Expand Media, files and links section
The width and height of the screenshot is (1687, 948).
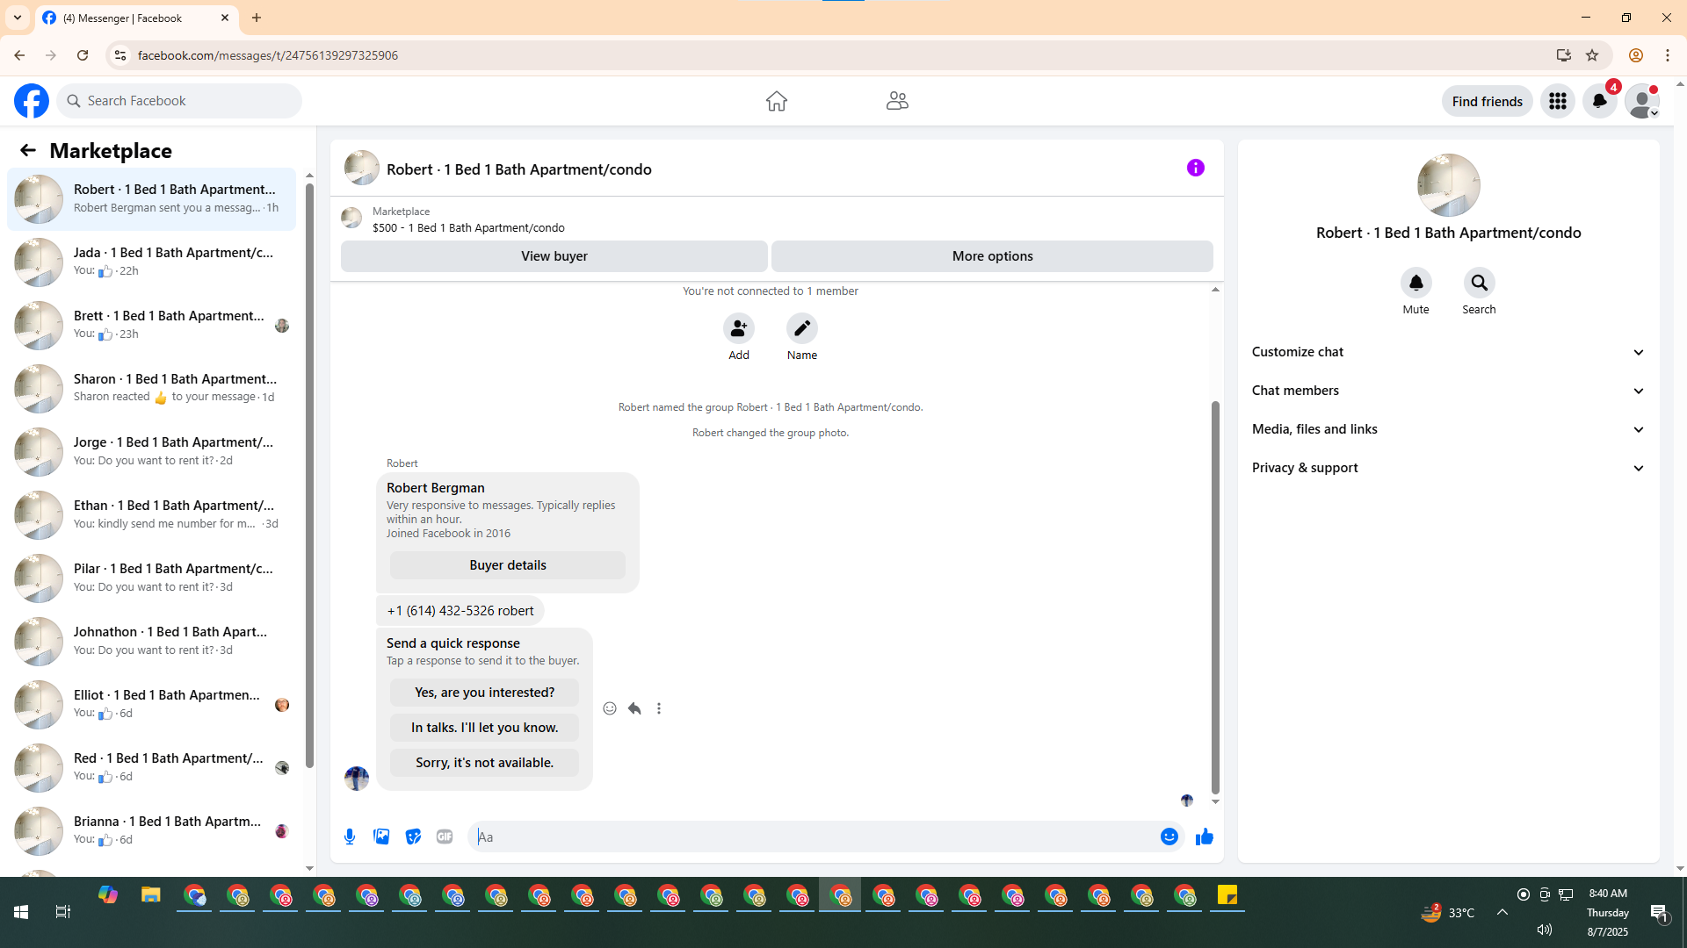pyautogui.click(x=1449, y=429)
